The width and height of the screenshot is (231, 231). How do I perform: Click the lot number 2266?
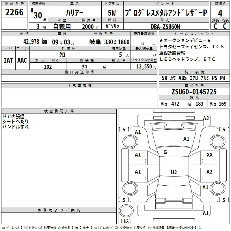pyautogui.click(x=14, y=12)
